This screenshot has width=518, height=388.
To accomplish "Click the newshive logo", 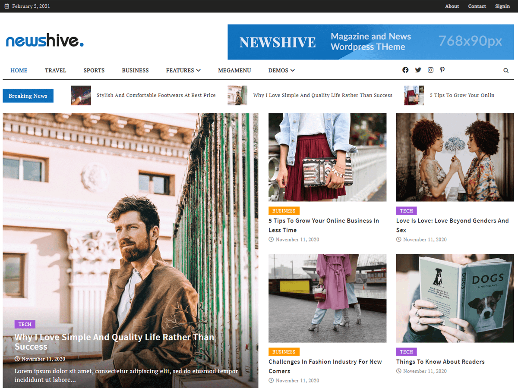I will pyautogui.click(x=45, y=41).
